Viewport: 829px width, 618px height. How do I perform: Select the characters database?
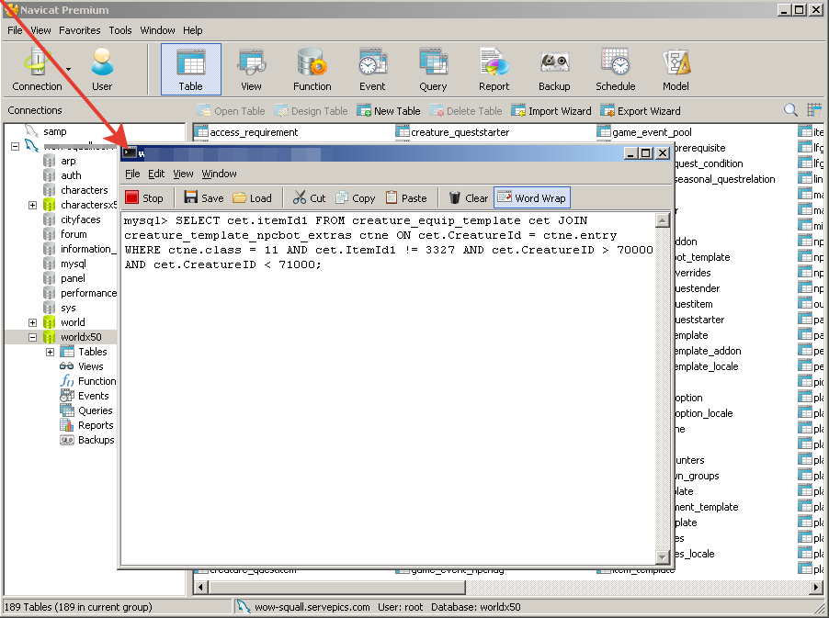(84, 190)
